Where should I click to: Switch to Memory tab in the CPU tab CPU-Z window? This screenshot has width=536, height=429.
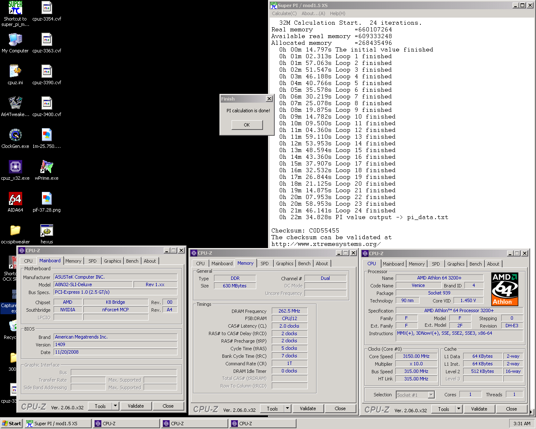(417, 264)
